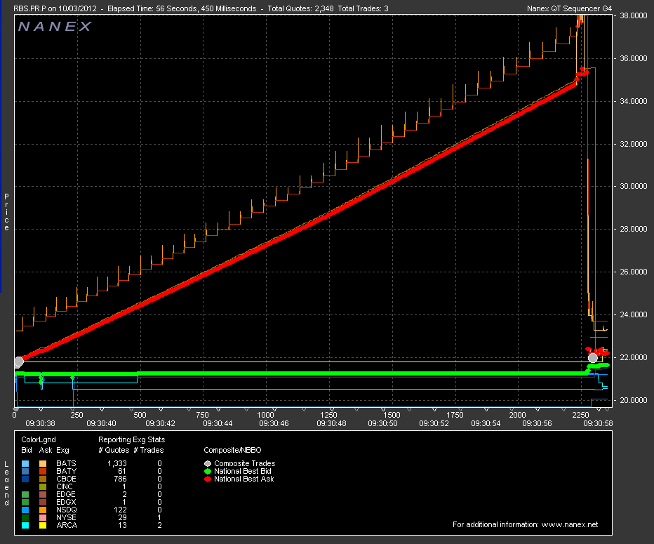Image resolution: width=654 pixels, height=544 pixels.
Task: Click the 'Nanex QT Sequencer G4' title text
Action: (x=569, y=8)
